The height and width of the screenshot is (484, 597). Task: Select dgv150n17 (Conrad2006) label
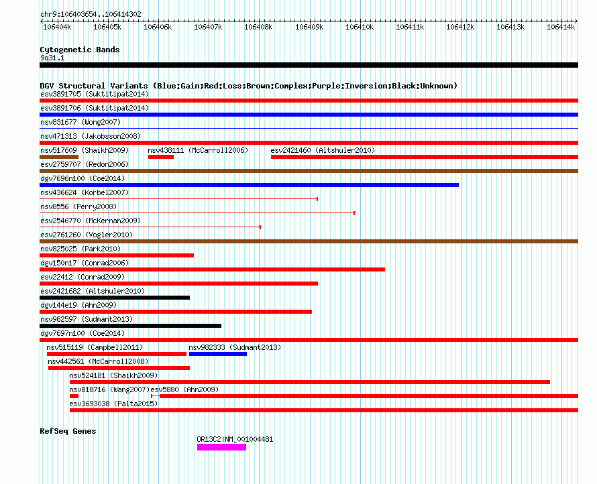[x=85, y=263]
